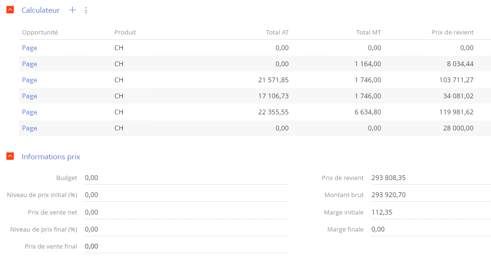Click the Prix de vente final field

coord(186,246)
